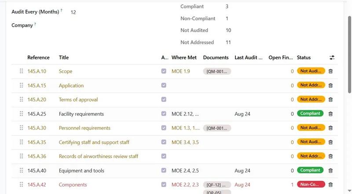Sort by the Where Met column header

tap(184, 57)
